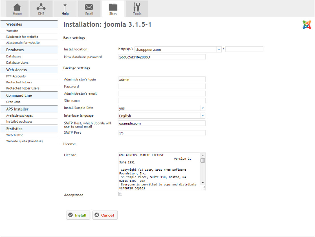
Task: Click the 'Package settings' label
Action: (x=77, y=68)
